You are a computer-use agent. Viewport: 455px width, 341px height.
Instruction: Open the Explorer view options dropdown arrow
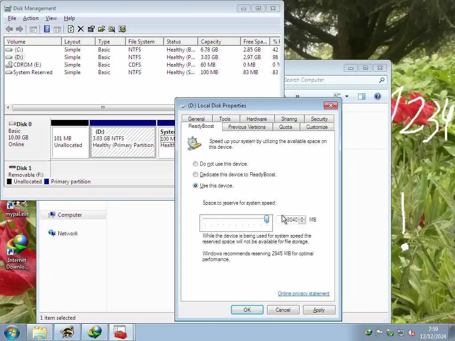pos(347,96)
